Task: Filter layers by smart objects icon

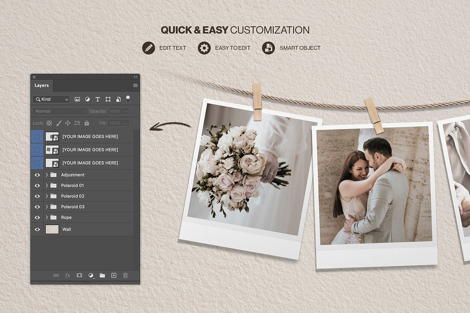Action: (118, 99)
